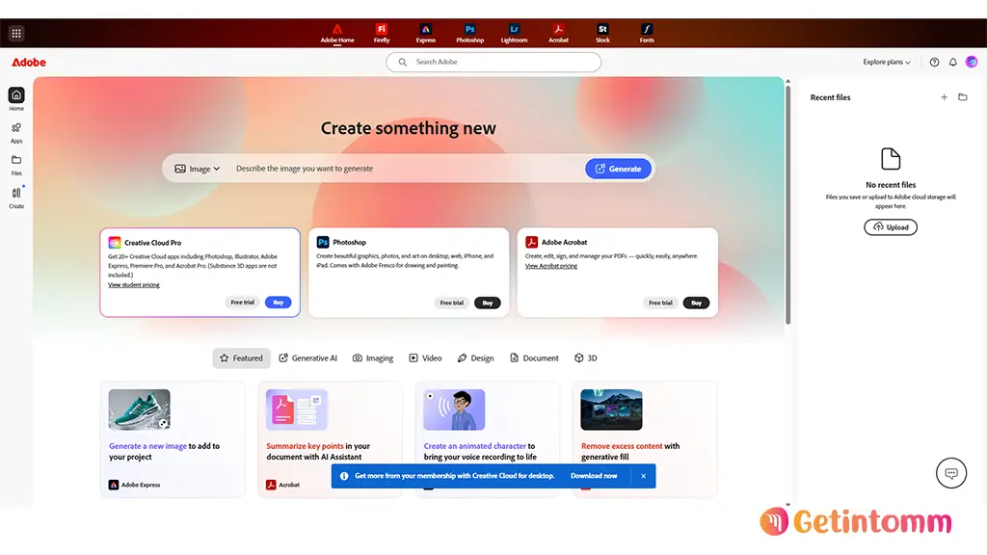This screenshot has width=987, height=555.
Task: Click Buy on Creative Cloud Pro card
Action: point(279,302)
